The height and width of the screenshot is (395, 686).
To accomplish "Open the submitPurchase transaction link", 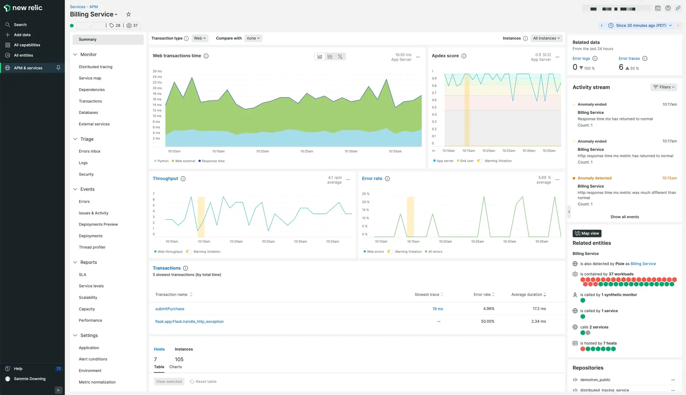I will click(x=170, y=309).
